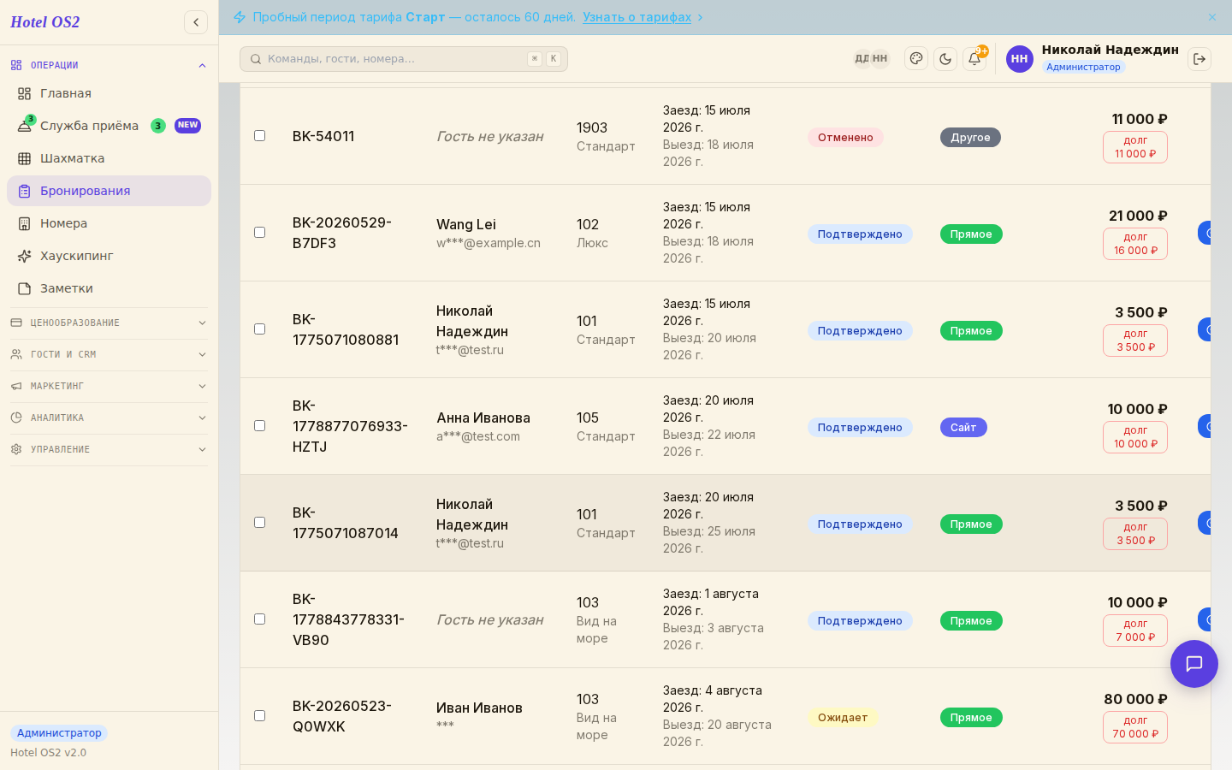Click the logout icon next to profile
1232x770 pixels.
[x=1199, y=59]
